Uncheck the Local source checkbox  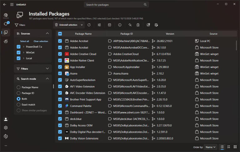click(x=18, y=58)
